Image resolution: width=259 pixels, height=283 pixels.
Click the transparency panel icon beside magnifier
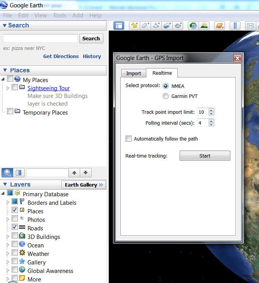pos(19,173)
